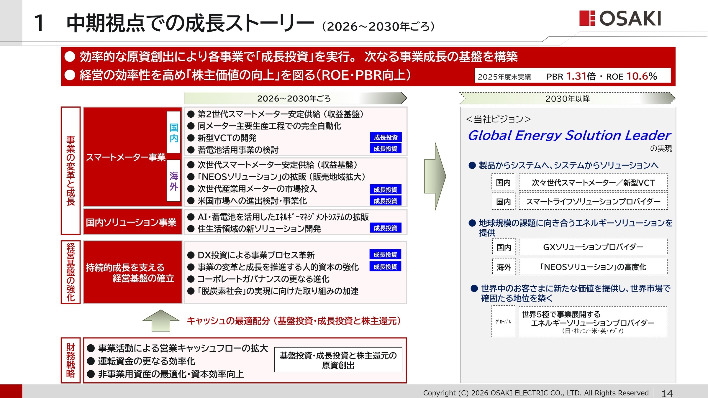Click スマートライフソリューションプロバイダー dashed box

593,201
